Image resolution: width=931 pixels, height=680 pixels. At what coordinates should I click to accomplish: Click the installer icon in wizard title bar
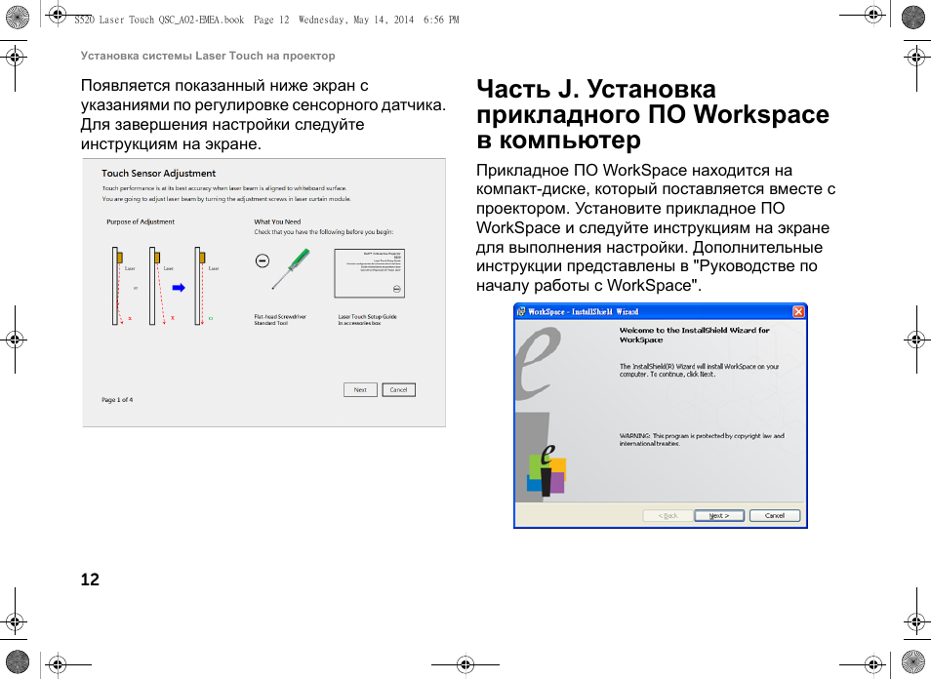point(521,311)
